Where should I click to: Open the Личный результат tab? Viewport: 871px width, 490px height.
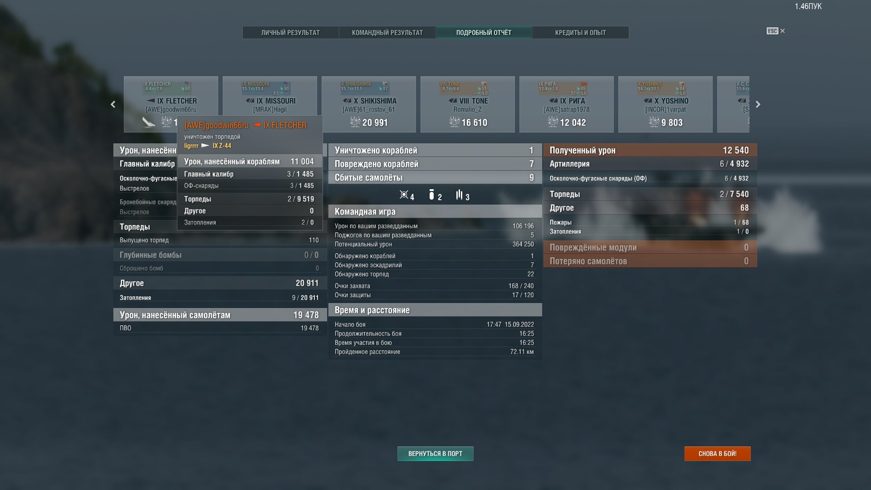[290, 33]
